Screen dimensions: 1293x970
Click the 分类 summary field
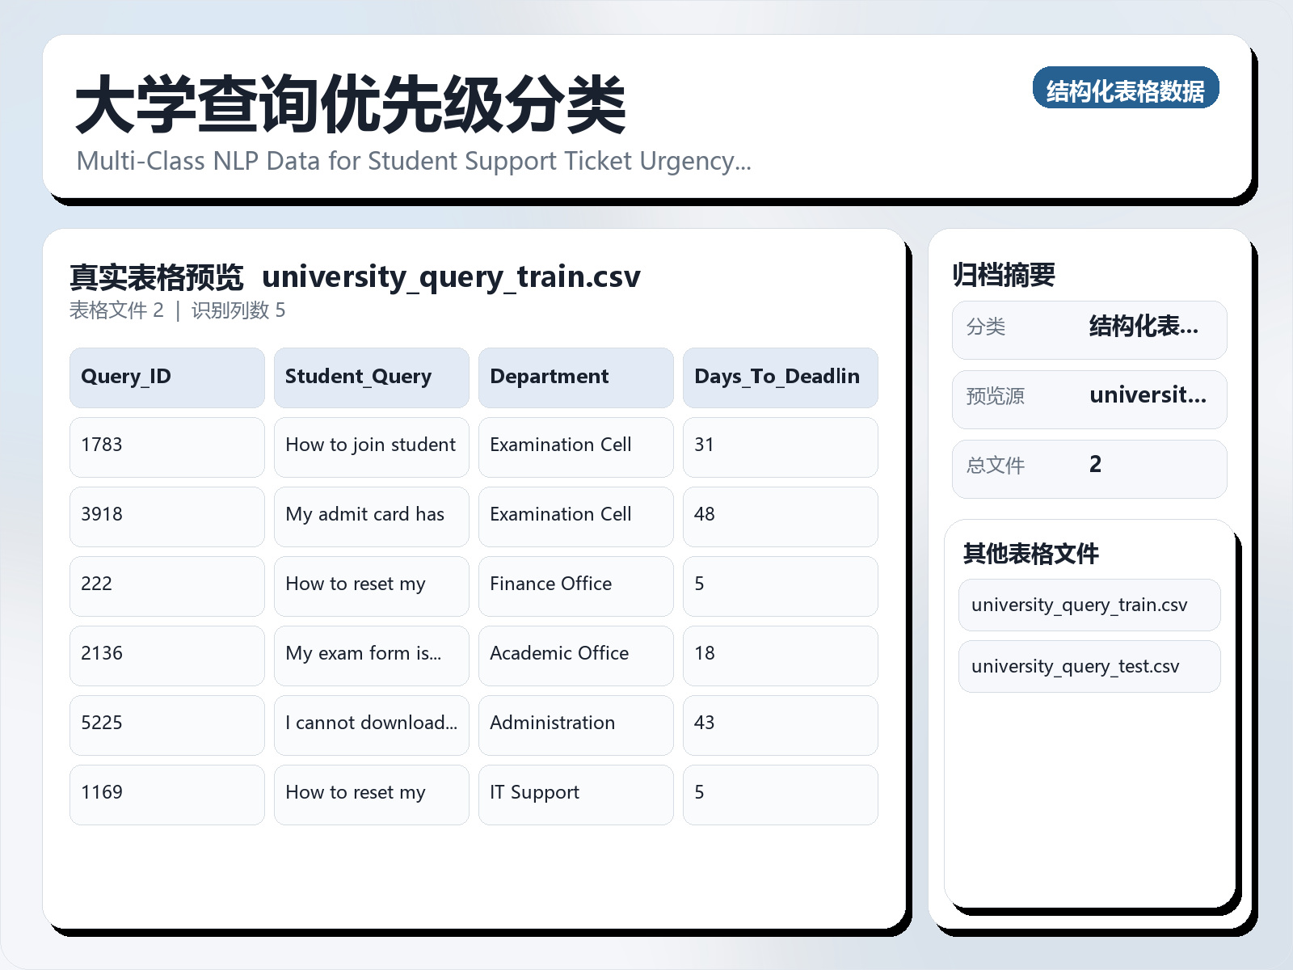tap(1089, 329)
